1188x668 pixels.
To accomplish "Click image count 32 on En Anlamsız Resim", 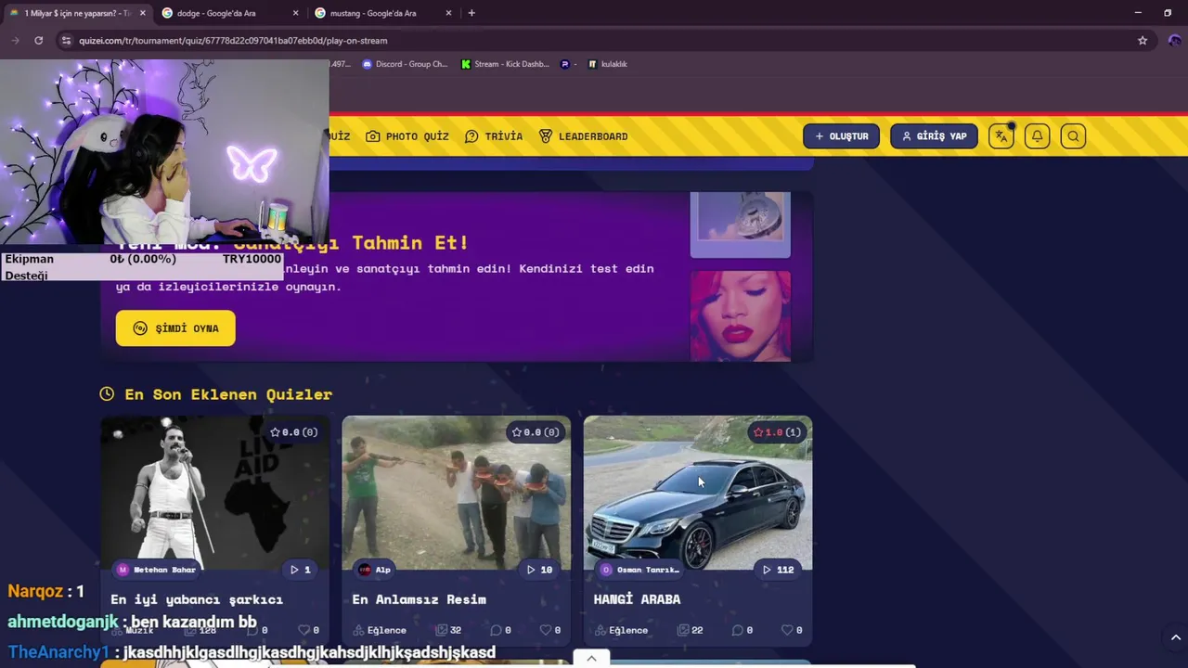I will coord(448,630).
